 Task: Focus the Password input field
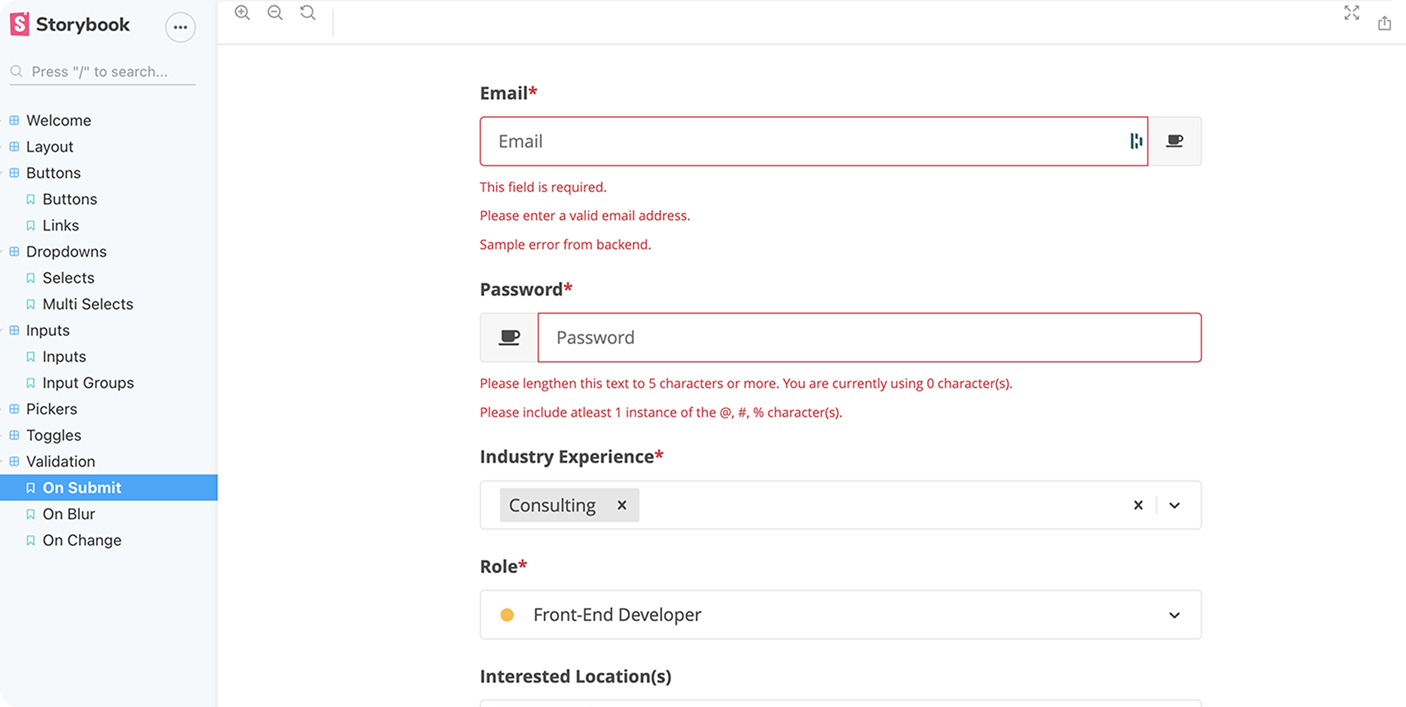[x=869, y=337]
